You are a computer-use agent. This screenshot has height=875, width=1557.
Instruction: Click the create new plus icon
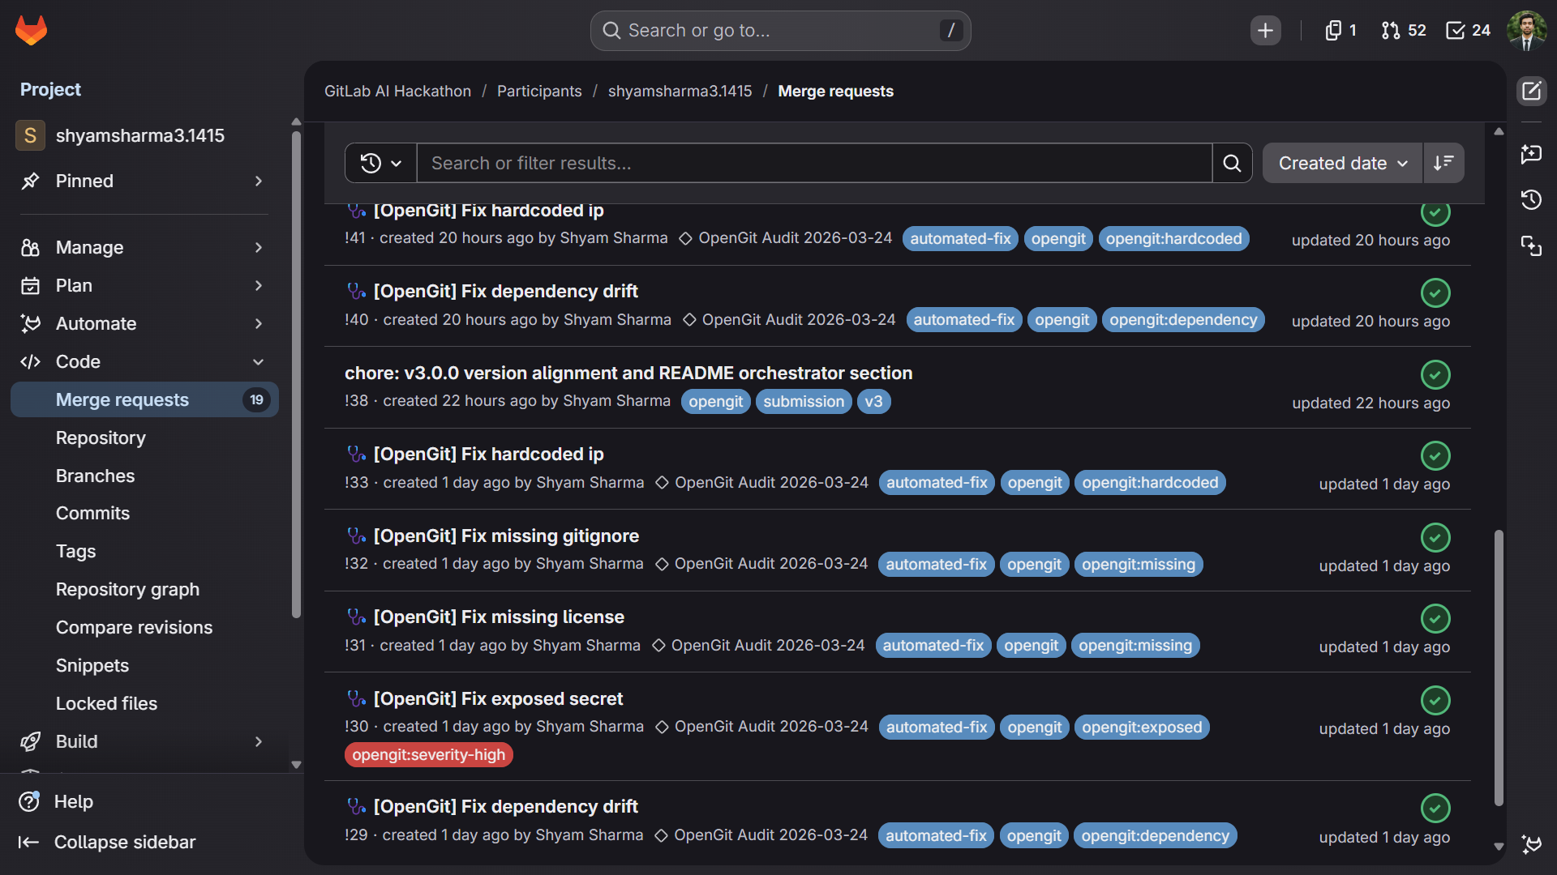click(1265, 31)
